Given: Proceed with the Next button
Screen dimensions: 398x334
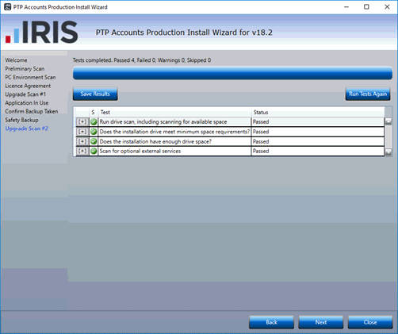Looking at the screenshot, I should tap(321, 322).
